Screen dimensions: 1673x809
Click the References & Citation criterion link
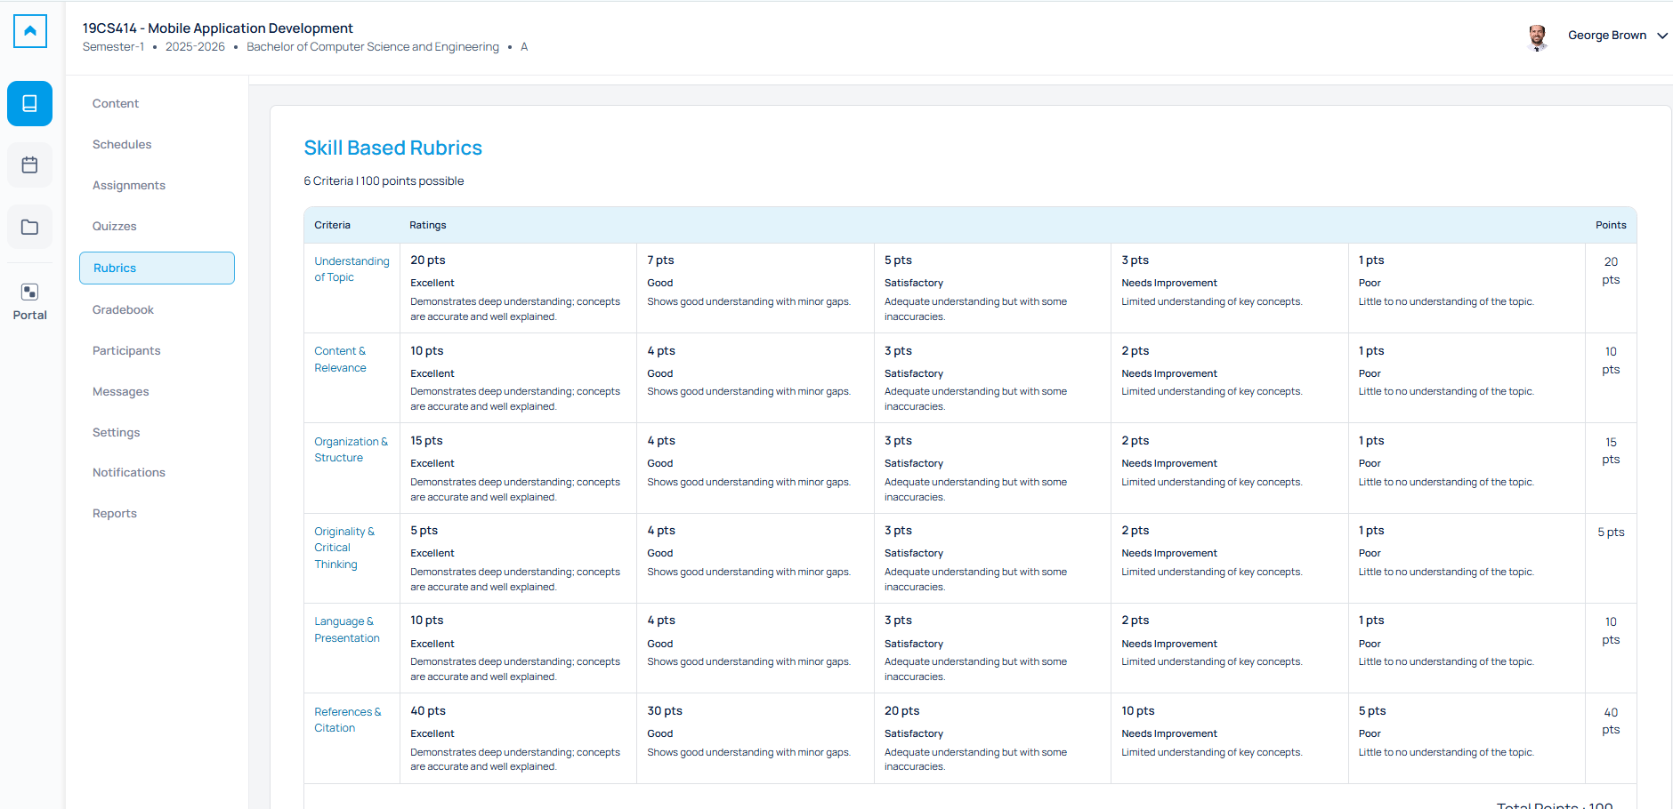point(347,720)
